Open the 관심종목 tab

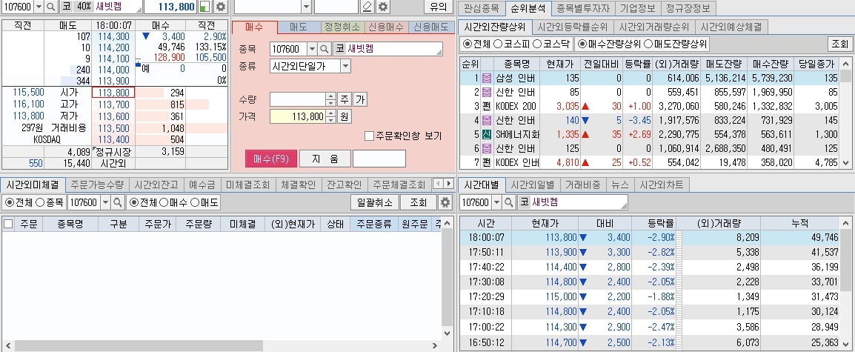coord(482,8)
